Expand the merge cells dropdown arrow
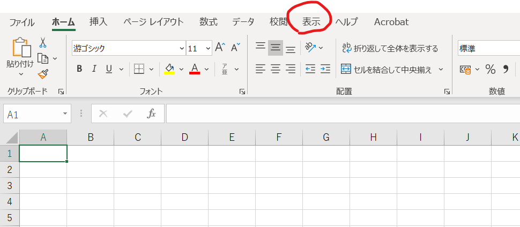The width and height of the screenshot is (520, 227). 441,69
